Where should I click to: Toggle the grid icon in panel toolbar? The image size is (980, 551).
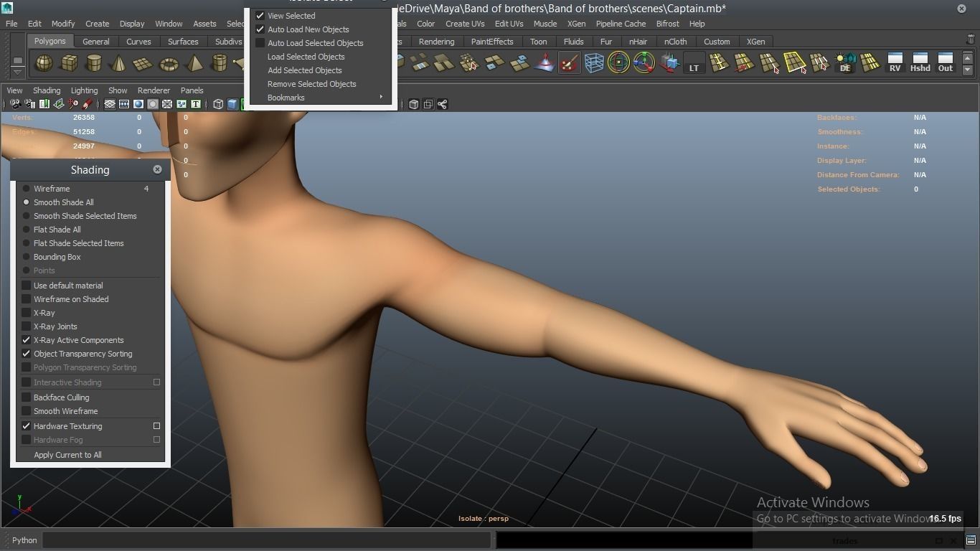(x=110, y=104)
